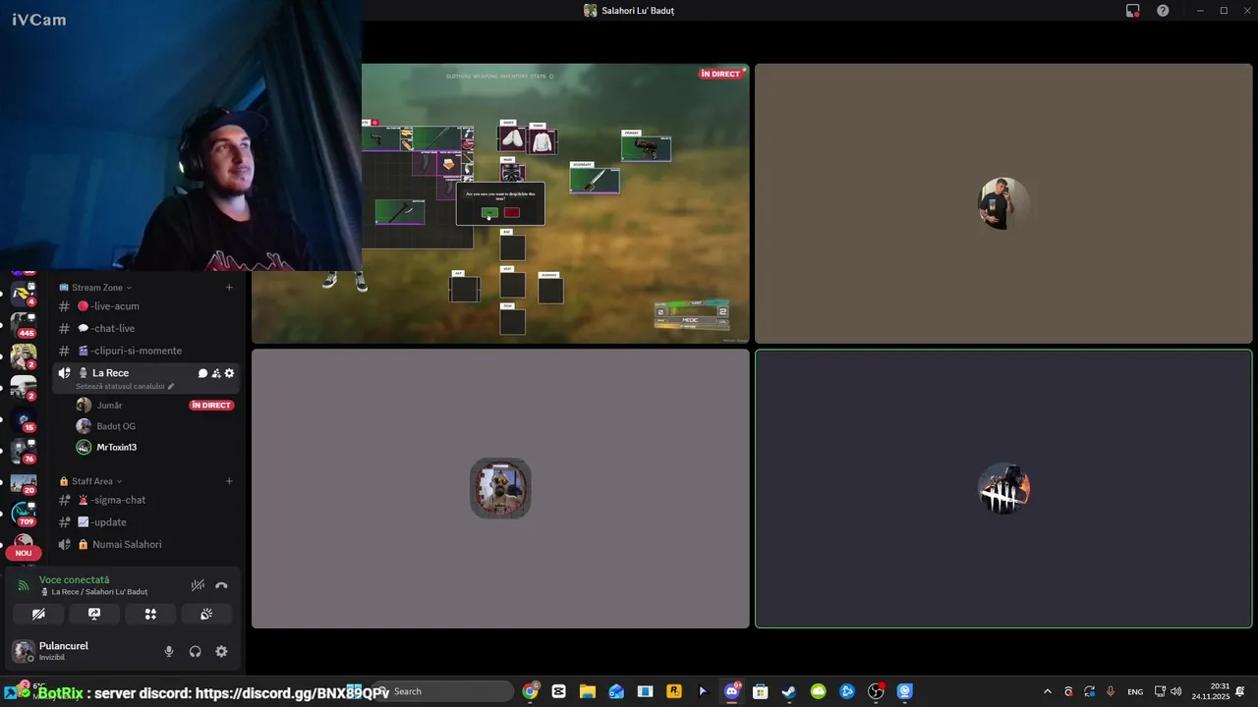Toggle noise suppression in voice panel
The image size is (1258, 707).
[x=198, y=585]
